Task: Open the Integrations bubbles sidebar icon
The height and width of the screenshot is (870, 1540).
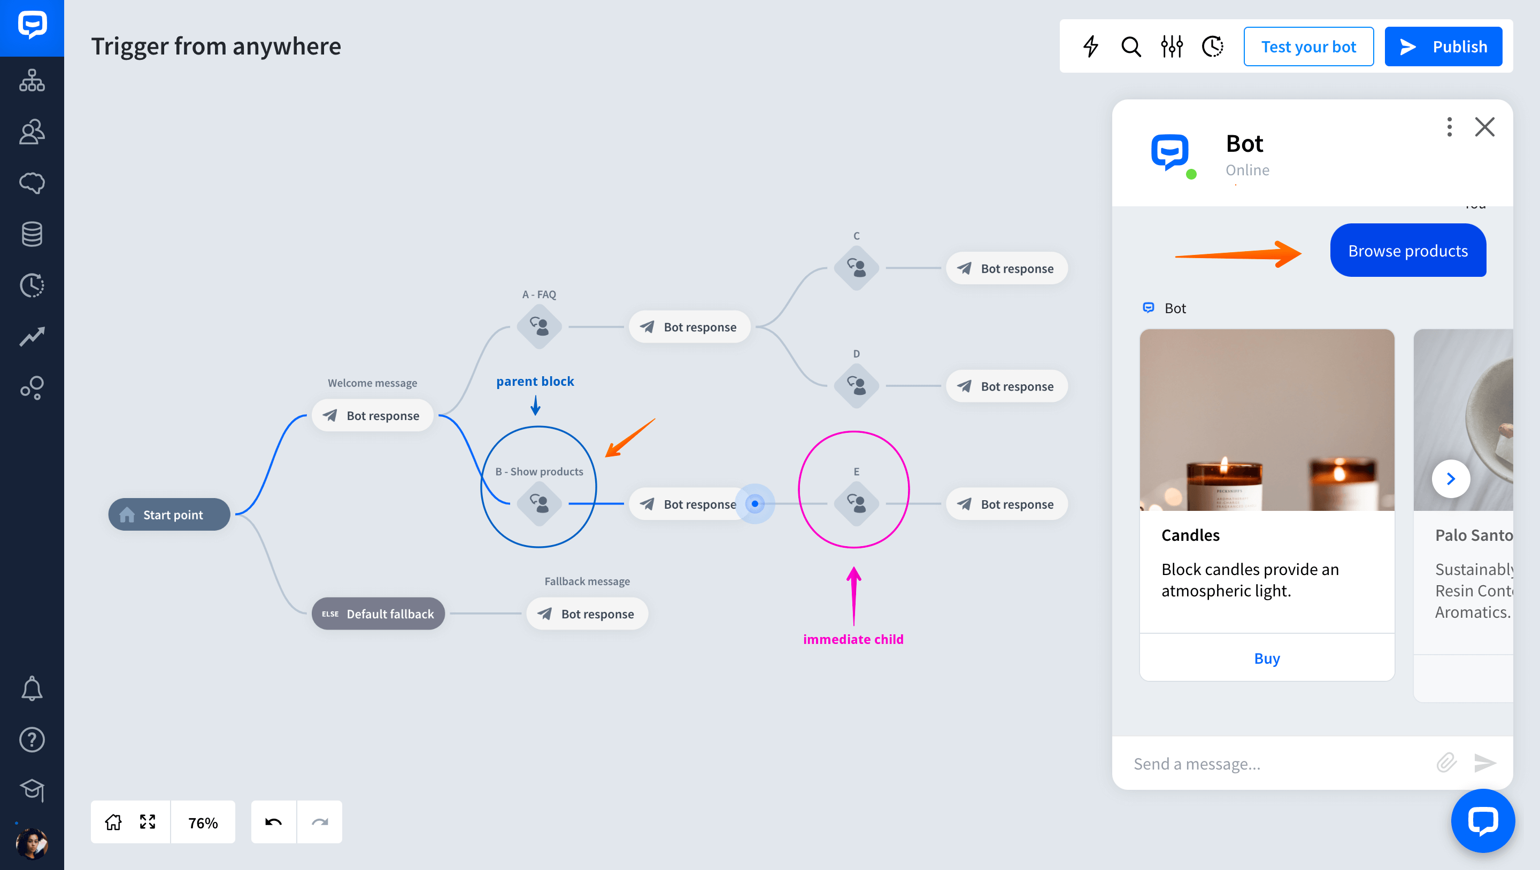Action: coord(32,388)
